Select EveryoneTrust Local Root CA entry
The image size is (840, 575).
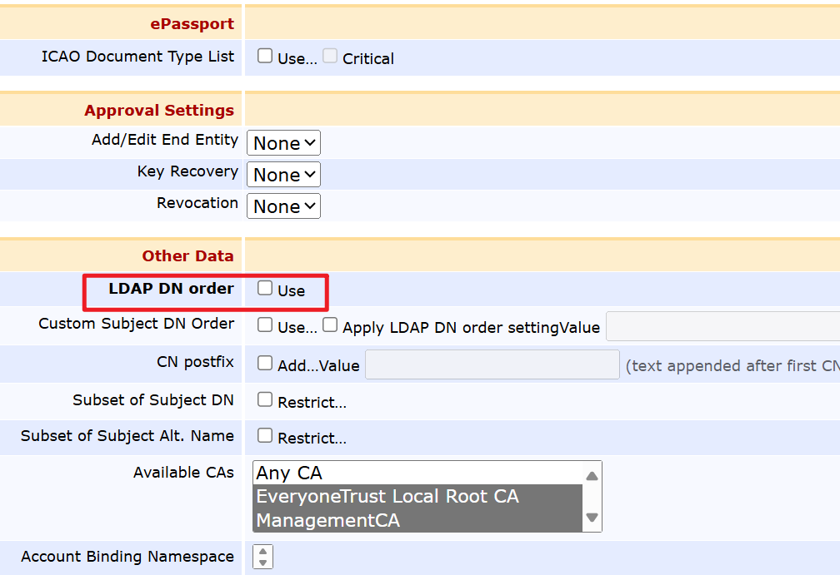click(x=387, y=497)
